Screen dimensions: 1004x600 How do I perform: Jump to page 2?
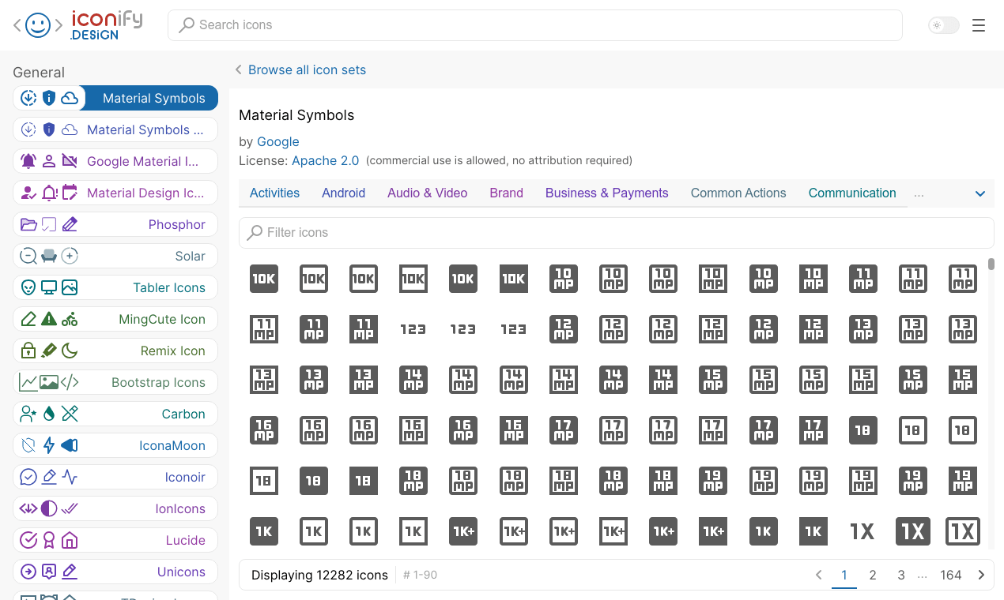(873, 575)
